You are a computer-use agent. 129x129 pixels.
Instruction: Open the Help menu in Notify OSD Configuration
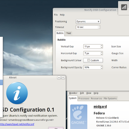[62, 15]
